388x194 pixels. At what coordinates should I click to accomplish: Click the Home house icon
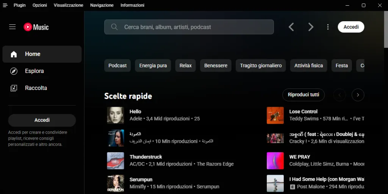coord(14,54)
